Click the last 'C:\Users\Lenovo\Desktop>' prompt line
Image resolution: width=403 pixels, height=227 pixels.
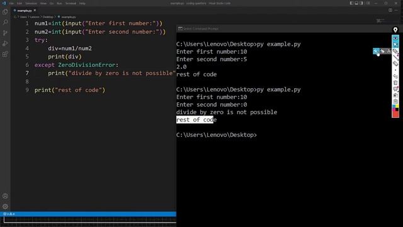(x=217, y=135)
